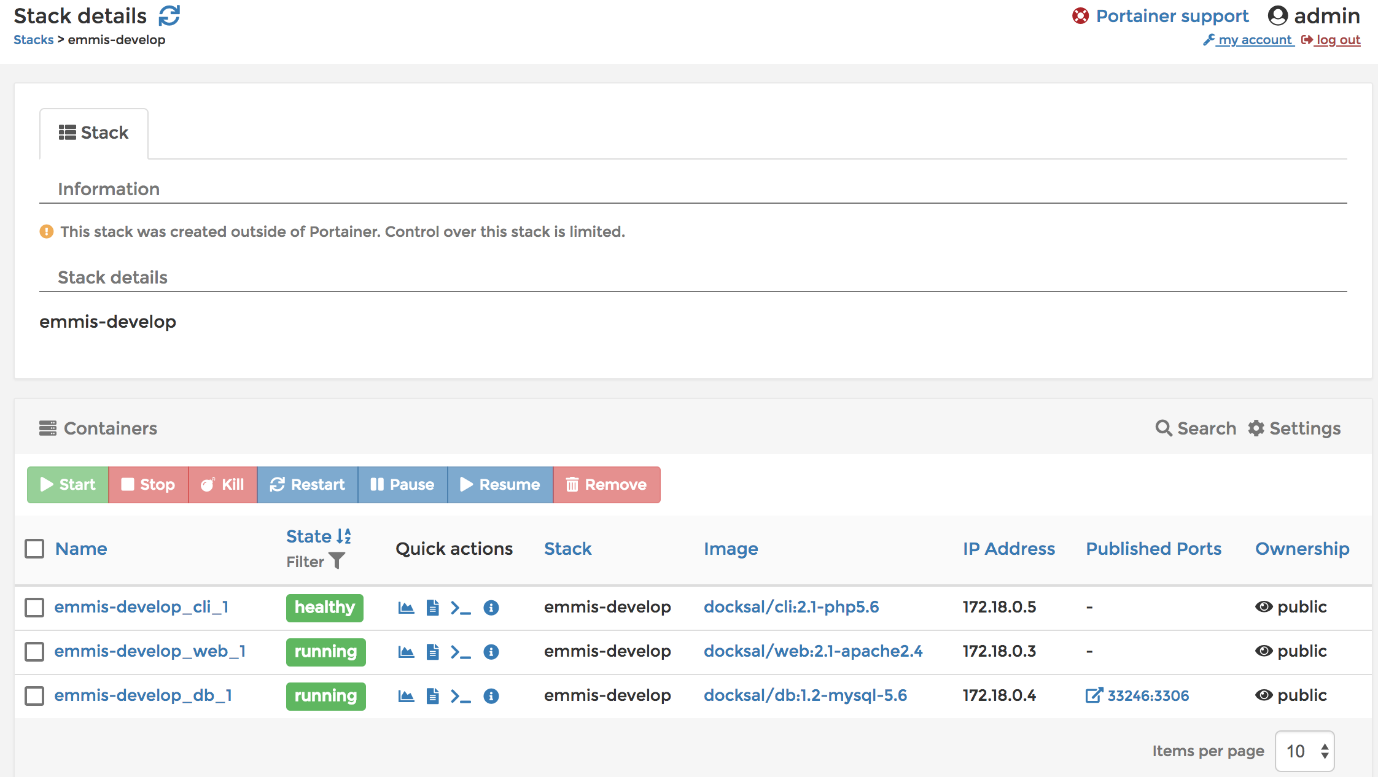Select the Stack tab
The width and height of the screenshot is (1378, 777).
(x=94, y=133)
